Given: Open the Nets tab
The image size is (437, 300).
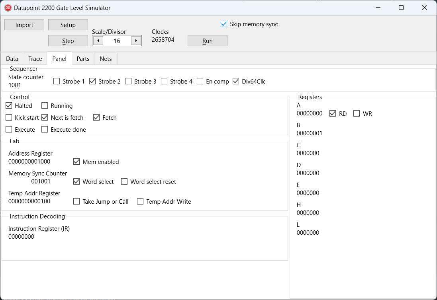Looking at the screenshot, I should pyautogui.click(x=106, y=59).
